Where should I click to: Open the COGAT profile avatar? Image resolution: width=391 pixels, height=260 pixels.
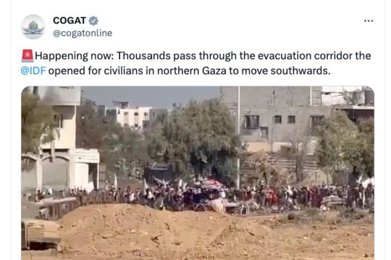(33, 27)
